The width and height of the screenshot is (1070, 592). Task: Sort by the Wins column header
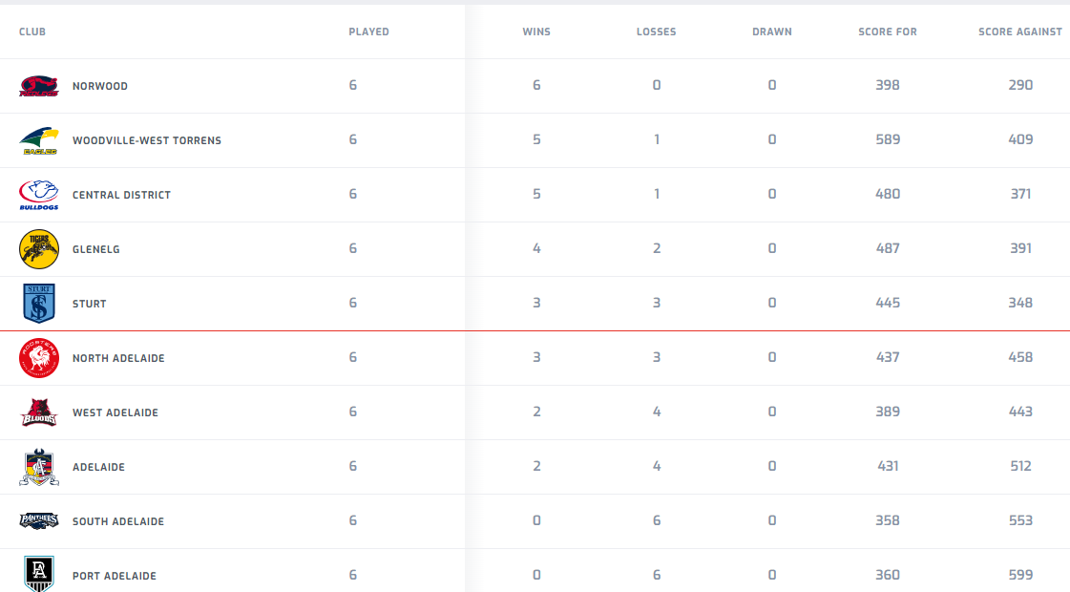pyautogui.click(x=536, y=32)
